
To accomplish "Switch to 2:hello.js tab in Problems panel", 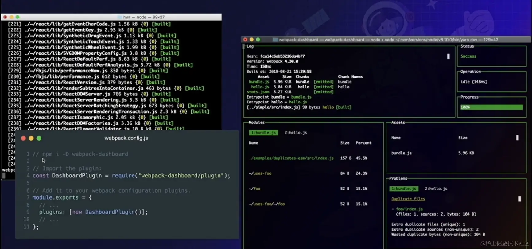I will click(x=436, y=189).
